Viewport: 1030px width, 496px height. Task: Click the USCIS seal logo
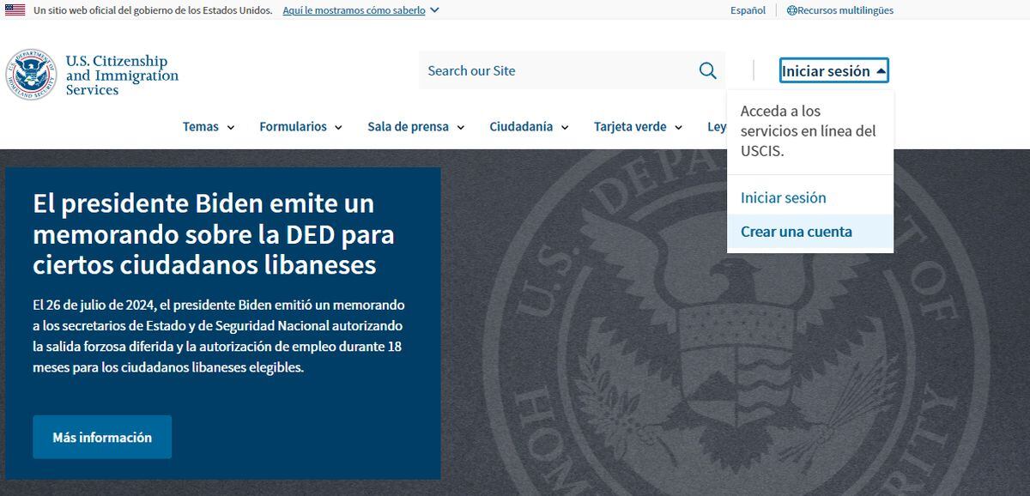tap(32, 73)
